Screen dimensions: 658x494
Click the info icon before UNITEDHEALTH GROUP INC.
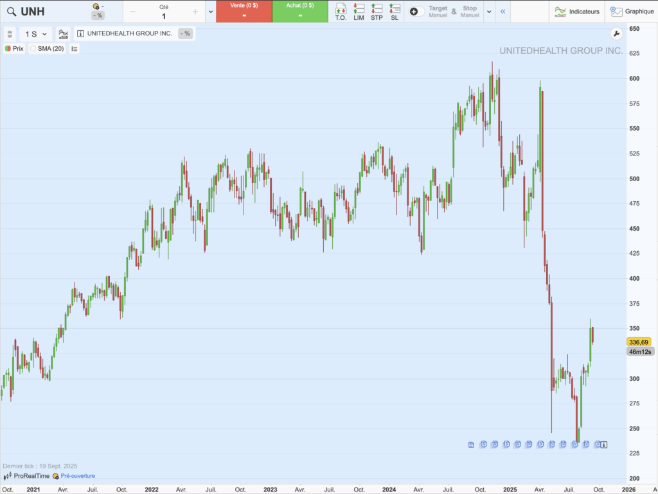tap(80, 33)
